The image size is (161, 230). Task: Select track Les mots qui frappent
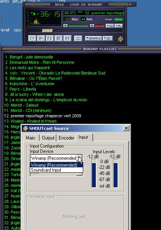coord(27,68)
